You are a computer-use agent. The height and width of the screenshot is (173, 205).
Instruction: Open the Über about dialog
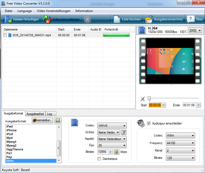[195, 19]
